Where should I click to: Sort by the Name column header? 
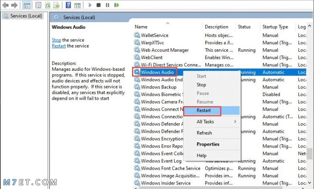141,27
